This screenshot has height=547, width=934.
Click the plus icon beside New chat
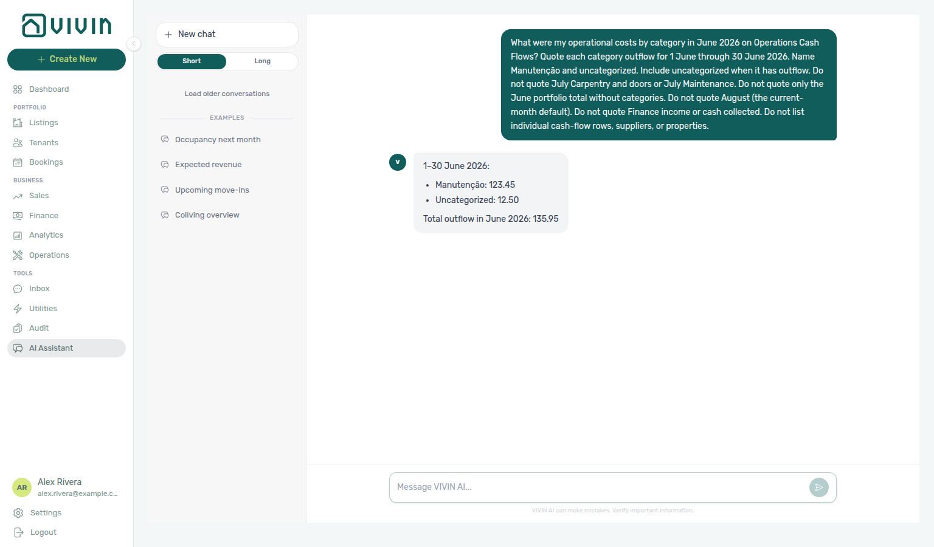(168, 35)
